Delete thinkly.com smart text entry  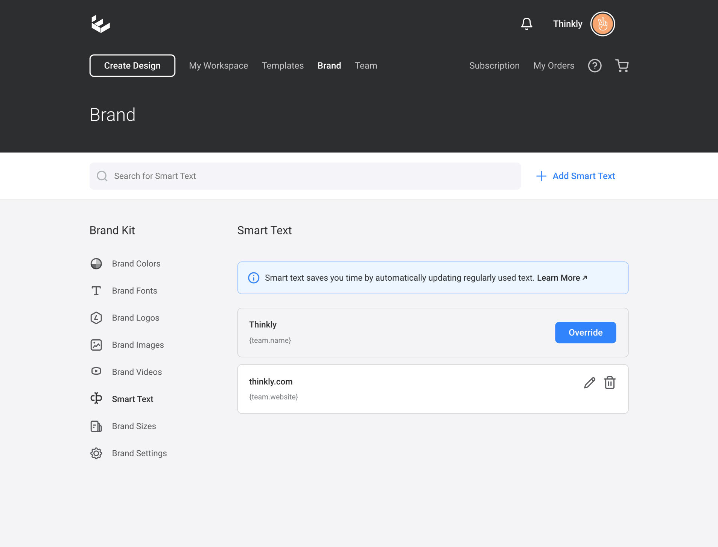pyautogui.click(x=610, y=383)
